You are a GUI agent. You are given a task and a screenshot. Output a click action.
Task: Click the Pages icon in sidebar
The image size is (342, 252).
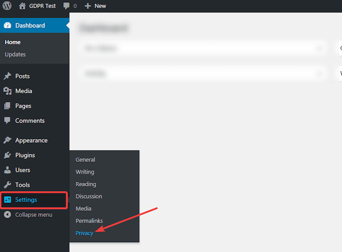(x=7, y=106)
